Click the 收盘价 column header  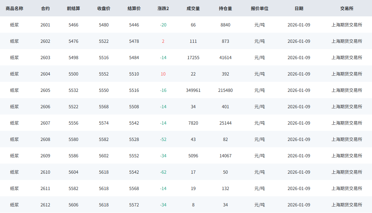(104, 8)
